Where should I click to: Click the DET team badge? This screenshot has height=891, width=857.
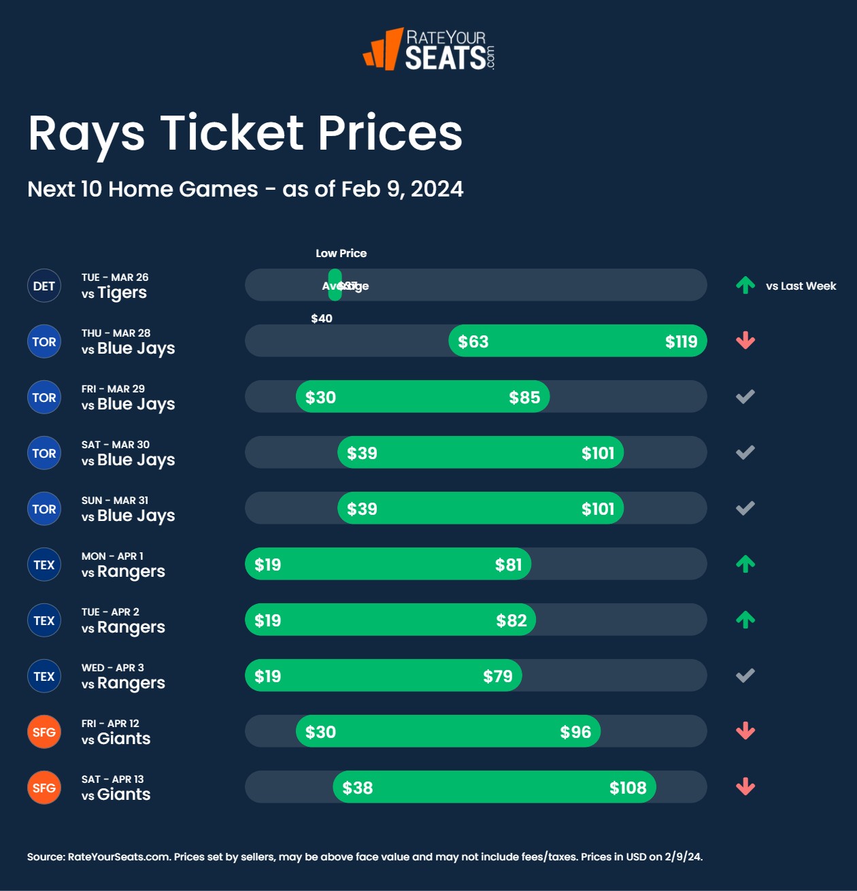point(44,286)
